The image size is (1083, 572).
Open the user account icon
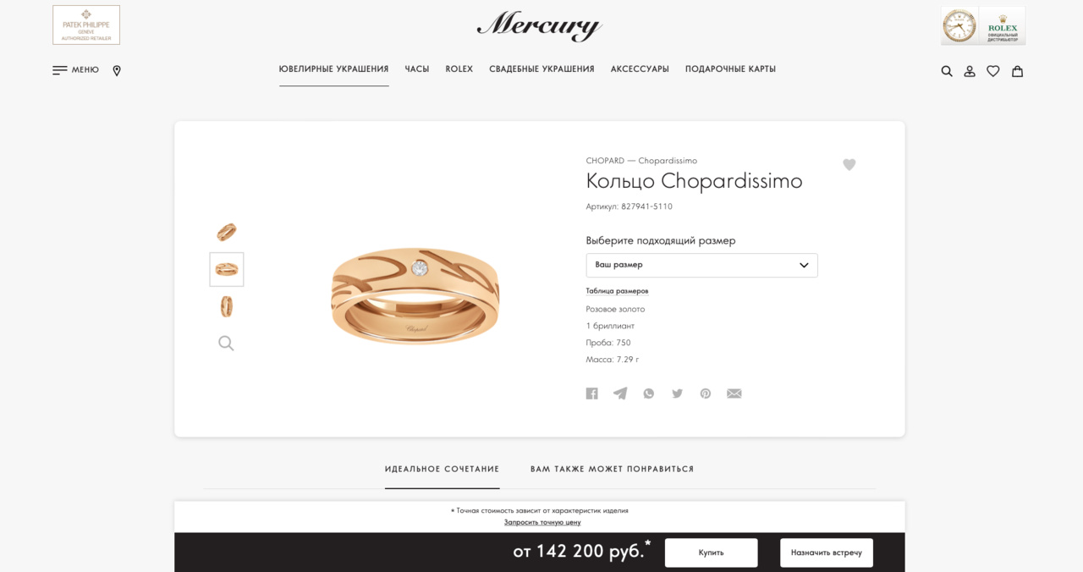(x=970, y=71)
